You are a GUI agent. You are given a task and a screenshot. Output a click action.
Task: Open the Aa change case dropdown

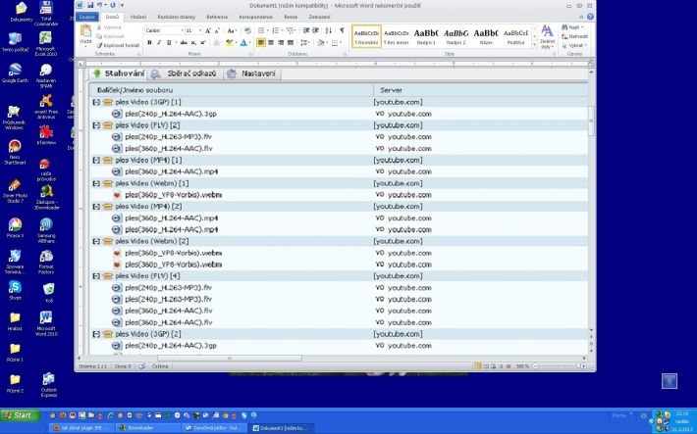[x=231, y=30]
